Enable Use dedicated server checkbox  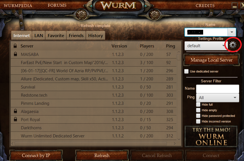coord(186,71)
